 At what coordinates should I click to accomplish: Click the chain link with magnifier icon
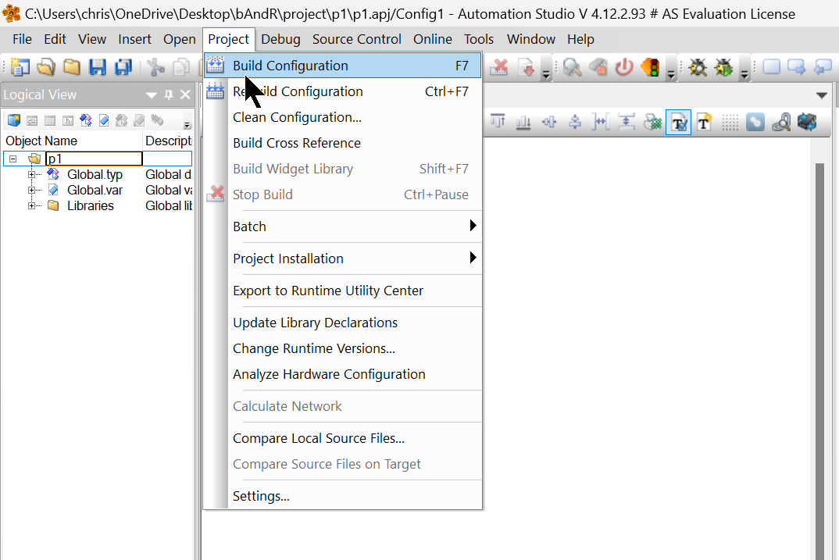pos(781,123)
